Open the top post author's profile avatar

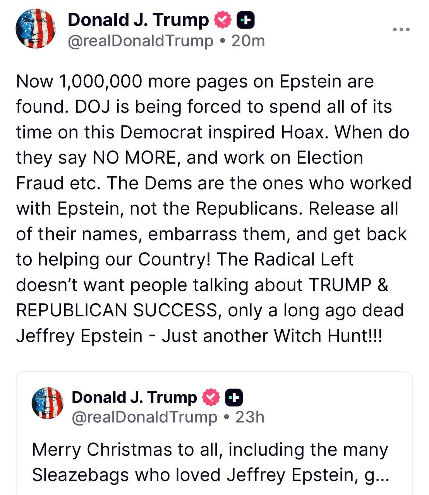coord(35,28)
